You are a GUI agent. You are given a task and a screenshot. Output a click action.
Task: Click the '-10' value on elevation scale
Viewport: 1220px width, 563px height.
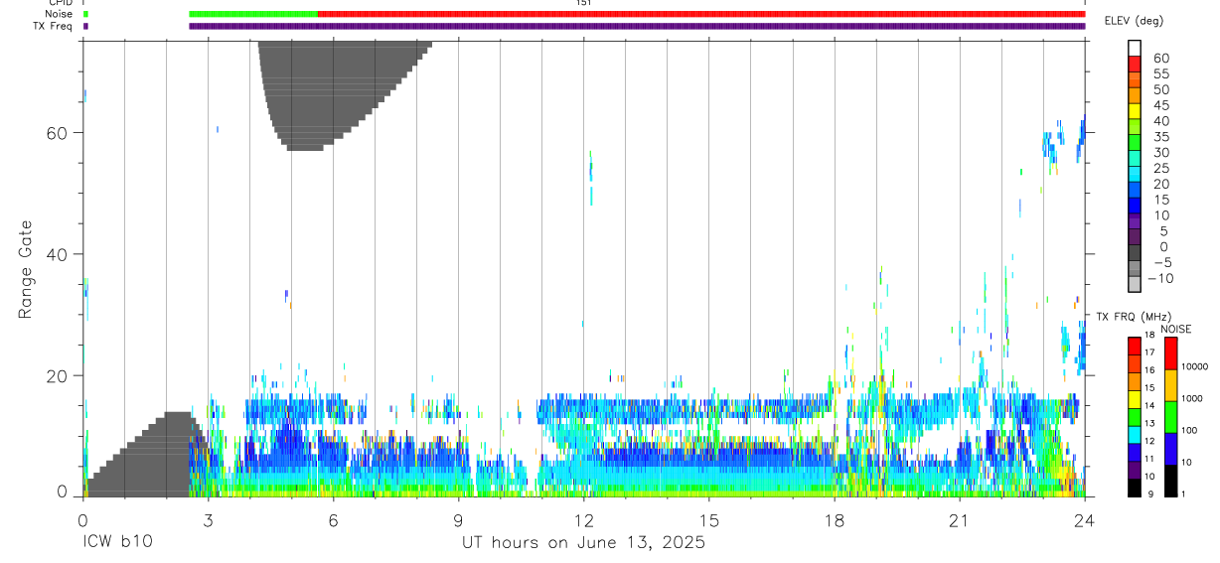tap(1159, 278)
